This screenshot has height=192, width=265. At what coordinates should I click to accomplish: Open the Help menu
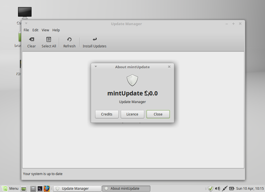(56, 30)
